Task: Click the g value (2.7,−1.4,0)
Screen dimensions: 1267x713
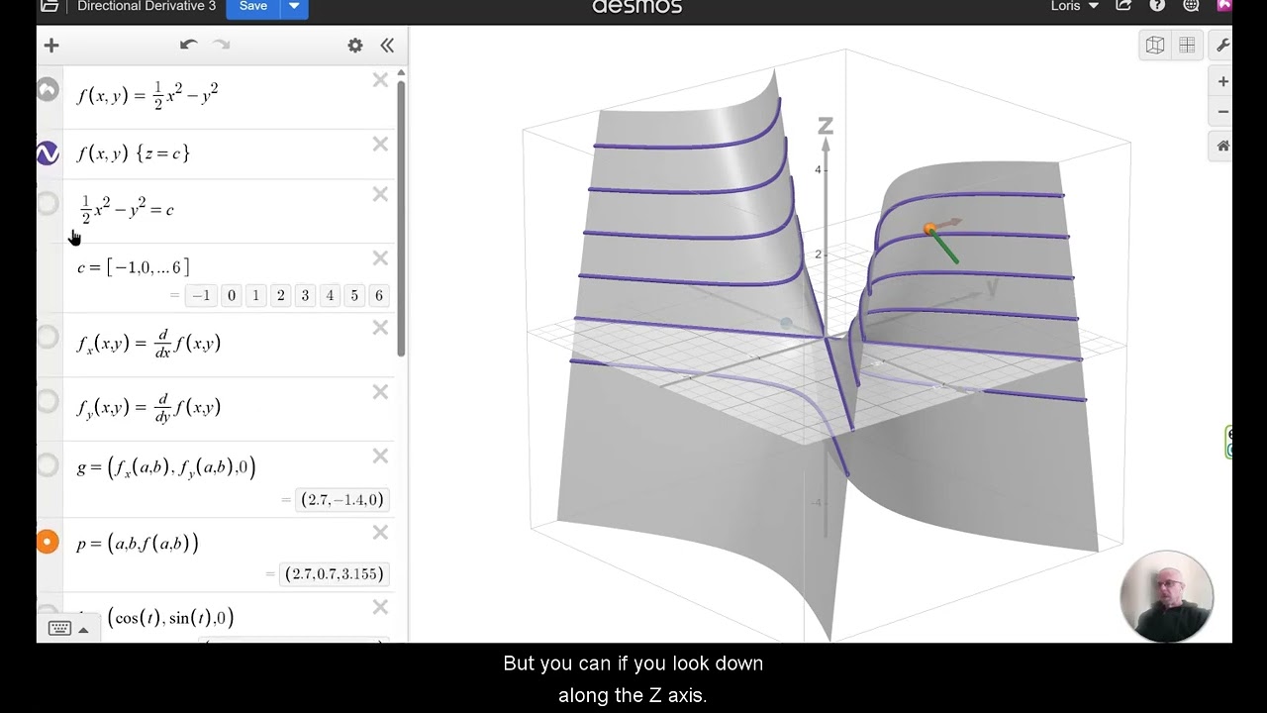Action: pos(342,499)
